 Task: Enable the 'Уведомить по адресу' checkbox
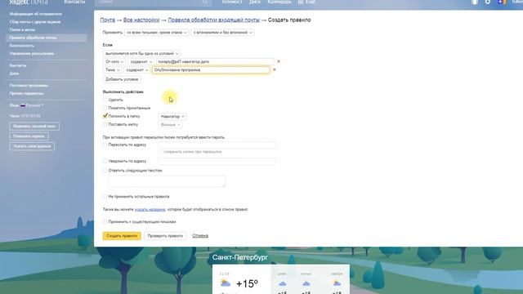[105, 161]
